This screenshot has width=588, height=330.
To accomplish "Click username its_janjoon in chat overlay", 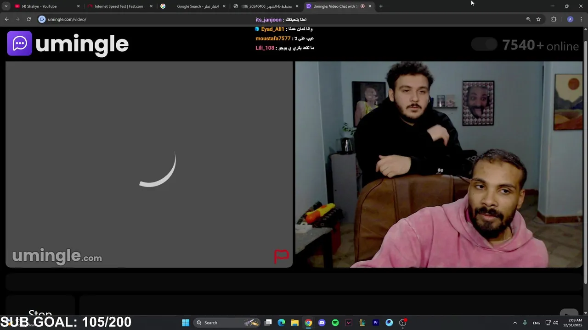I will tap(268, 20).
